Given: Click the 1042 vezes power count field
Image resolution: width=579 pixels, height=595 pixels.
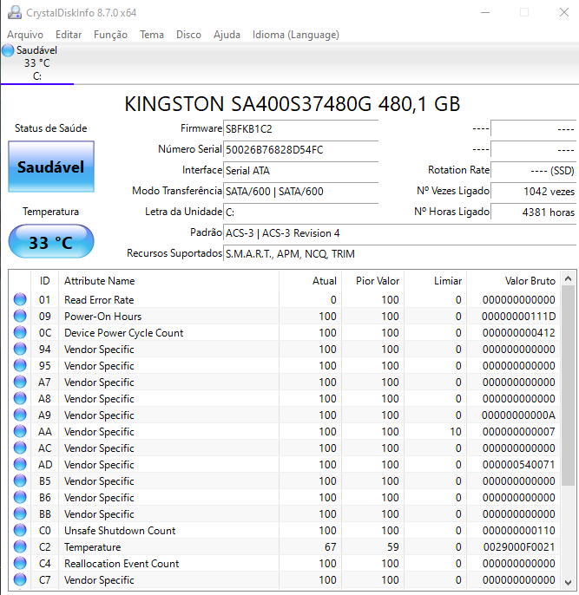Looking at the screenshot, I should pyautogui.click(x=534, y=191).
